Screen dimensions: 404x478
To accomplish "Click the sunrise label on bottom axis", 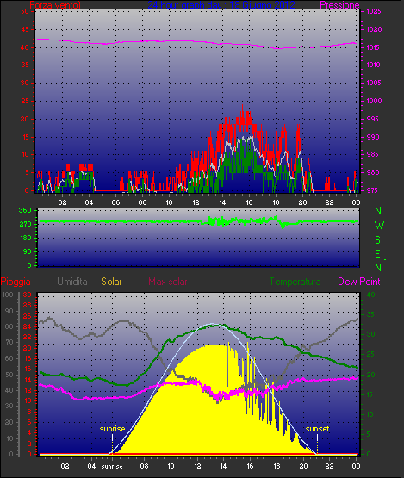I will pos(112,467).
